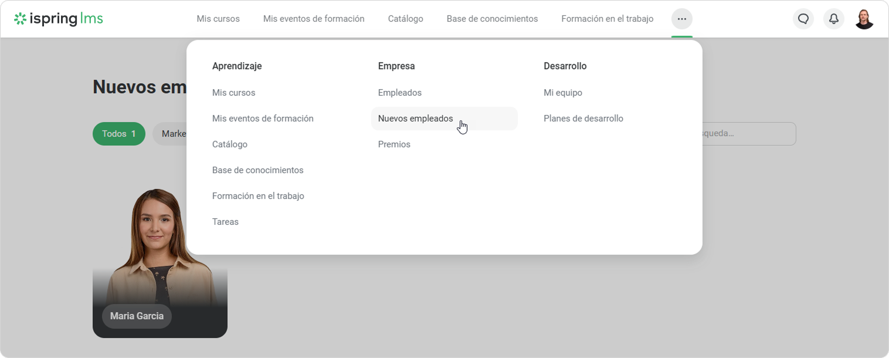Open the notifications bell
Screen dimensions: 889x358
(834, 19)
